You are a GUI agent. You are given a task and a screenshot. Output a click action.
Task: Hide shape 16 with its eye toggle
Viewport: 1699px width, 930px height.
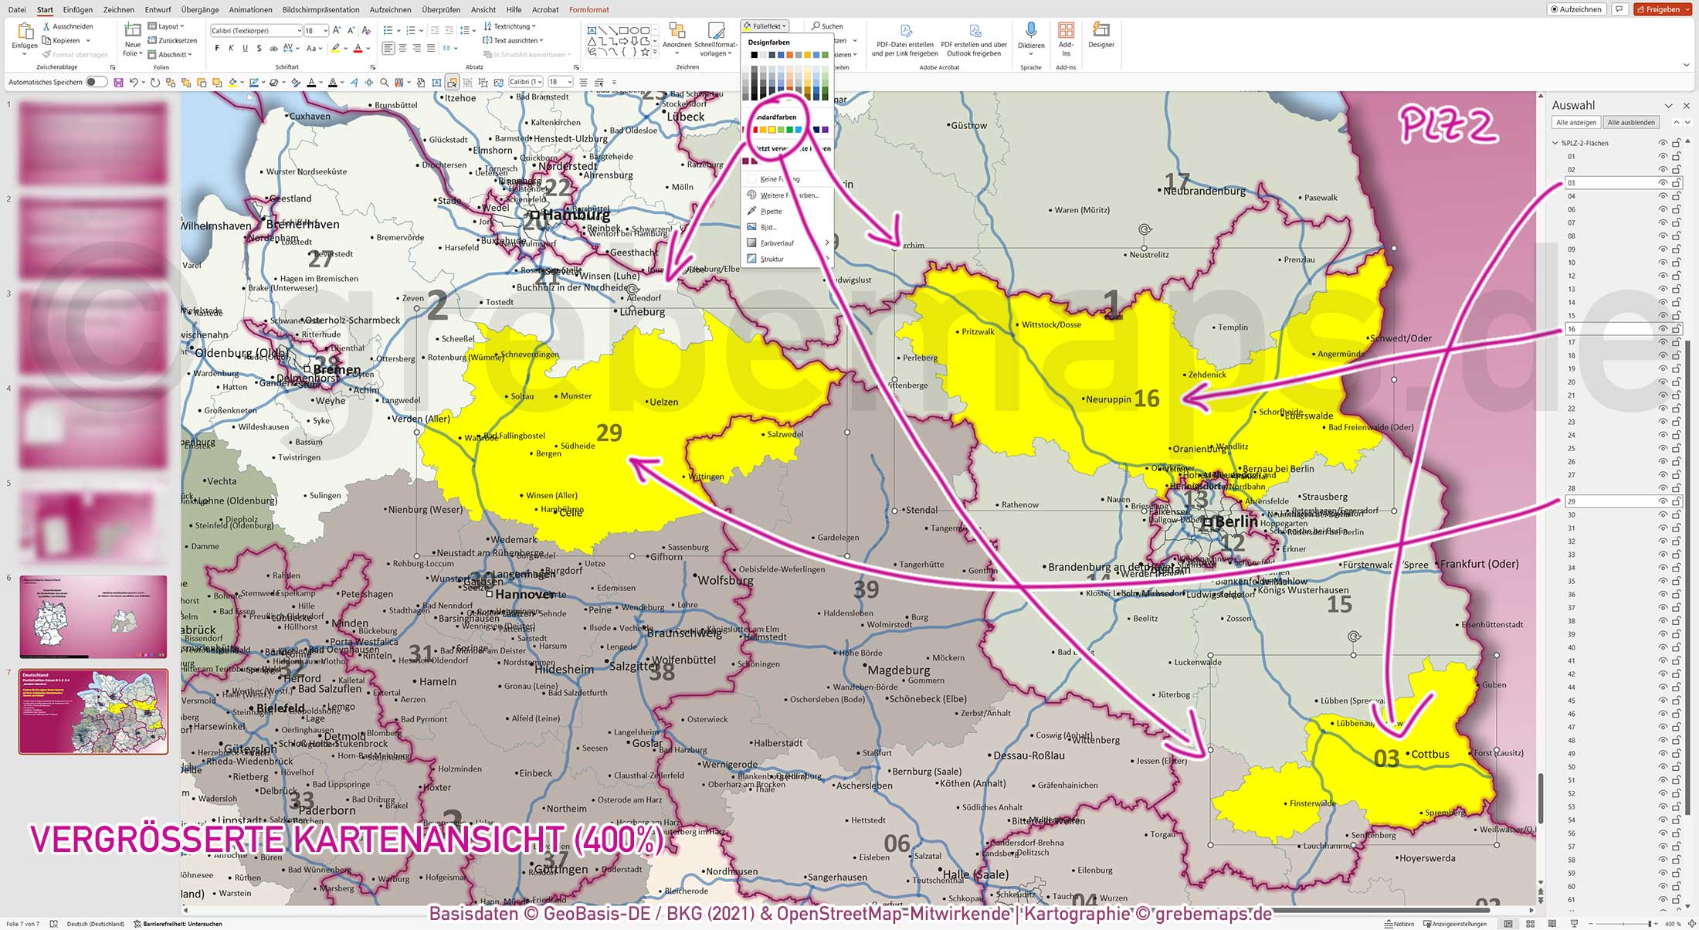[1663, 328]
